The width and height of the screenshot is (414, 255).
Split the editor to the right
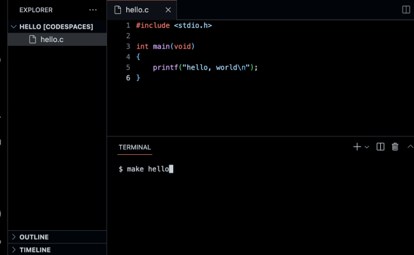[x=406, y=10]
